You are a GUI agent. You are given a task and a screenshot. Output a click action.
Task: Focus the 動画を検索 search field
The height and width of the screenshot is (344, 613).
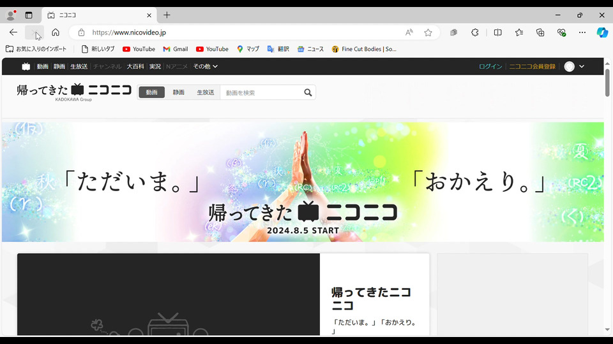(x=261, y=92)
